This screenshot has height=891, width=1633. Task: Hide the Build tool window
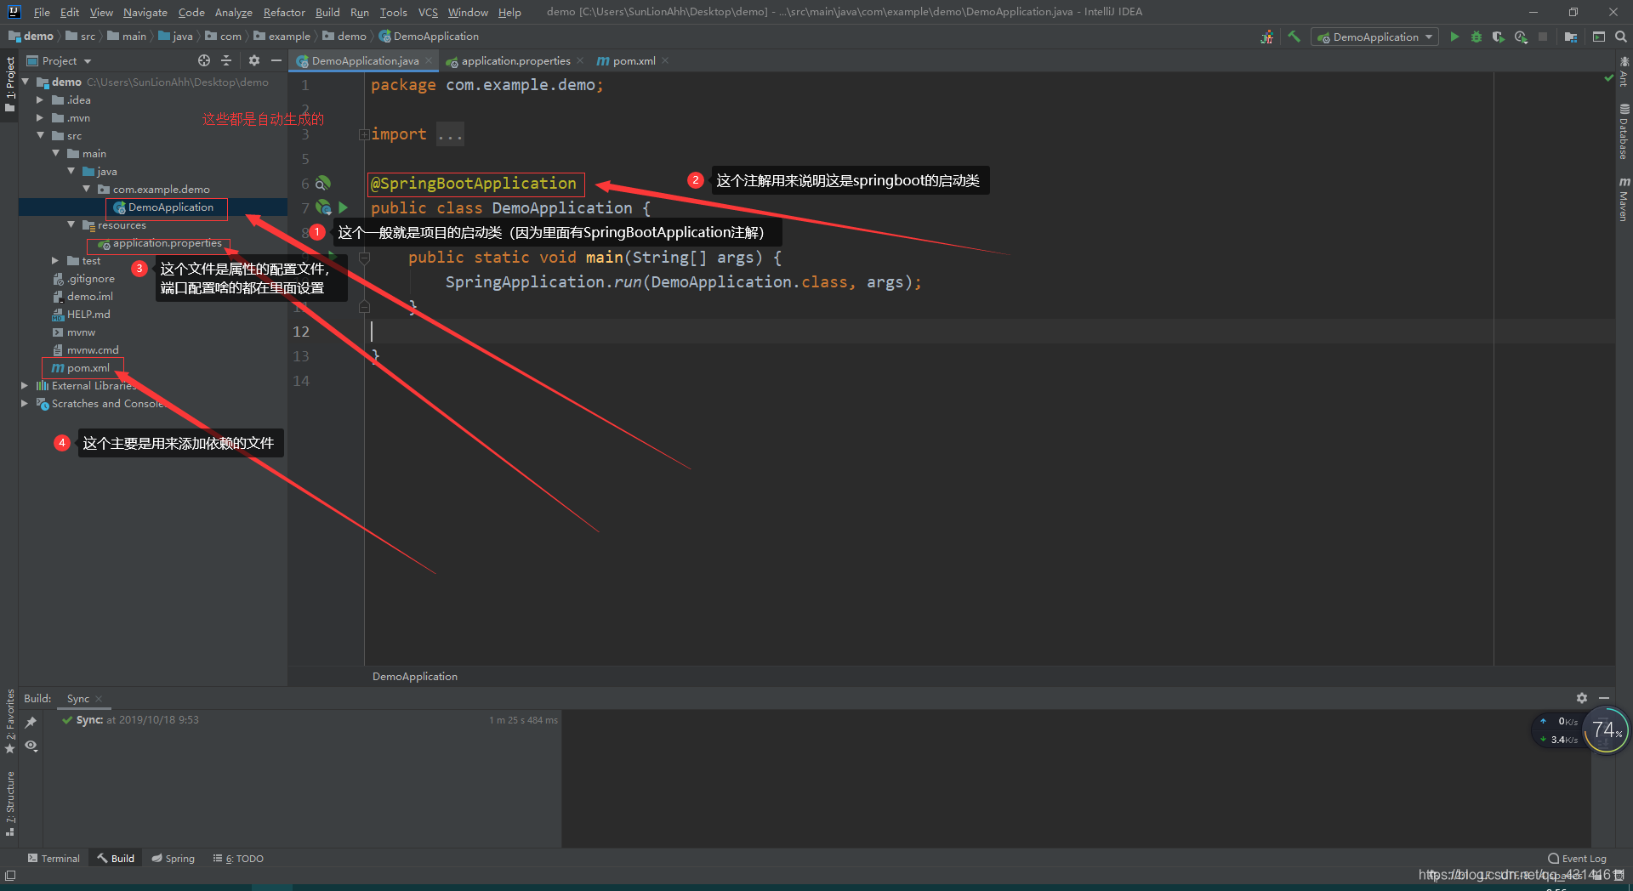(x=1604, y=698)
